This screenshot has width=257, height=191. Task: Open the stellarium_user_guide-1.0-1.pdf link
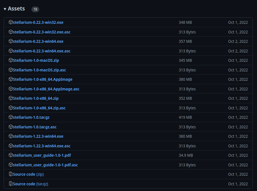tap(43, 155)
